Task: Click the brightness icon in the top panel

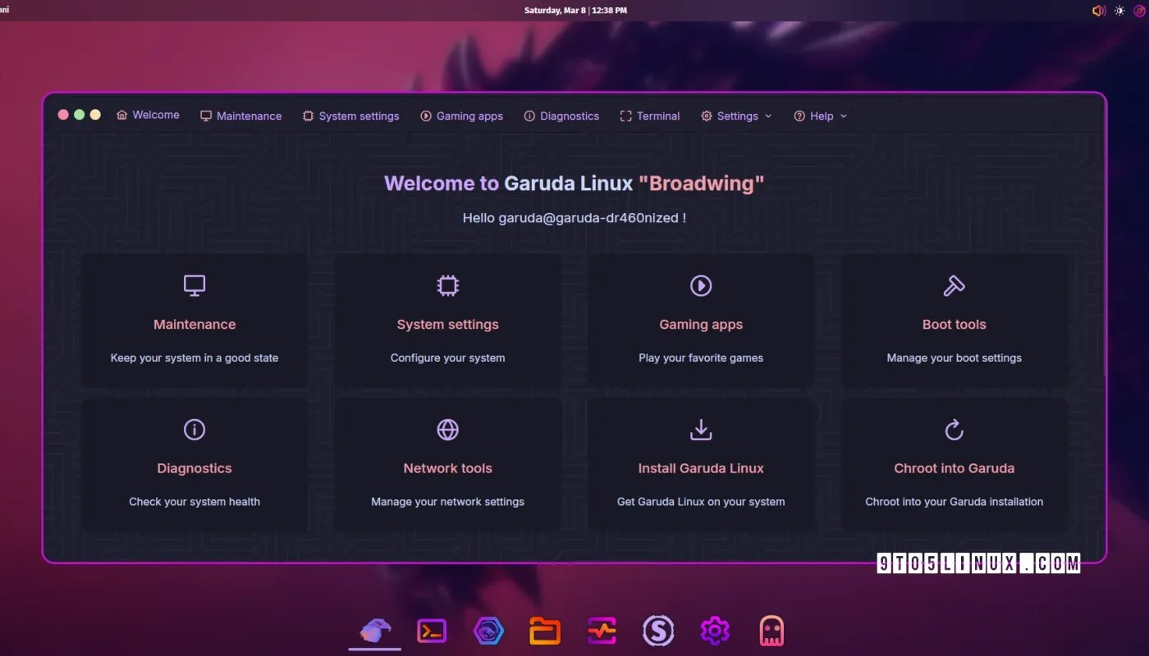Action: point(1119,11)
